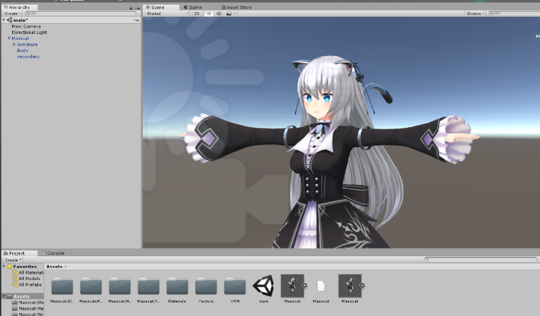Toggle scene audio speaker icon

click(219, 13)
